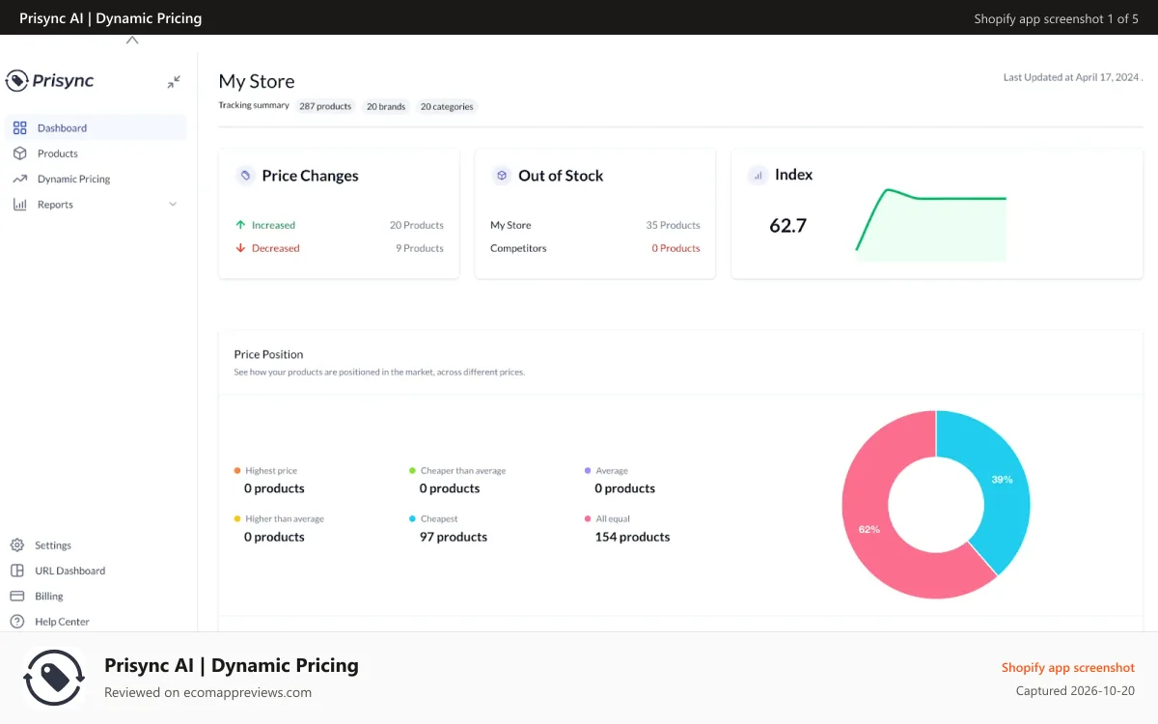Click the 35 Products My Store value
The width and height of the screenshot is (1158, 724).
(x=673, y=225)
